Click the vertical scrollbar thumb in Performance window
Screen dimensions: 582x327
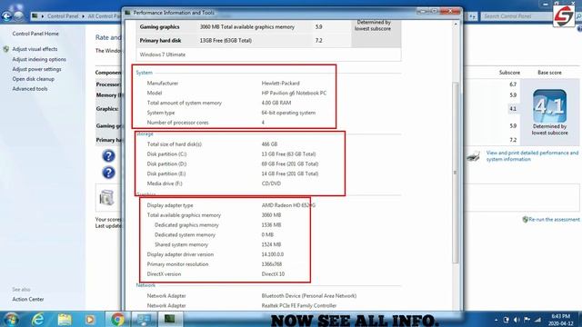click(x=456, y=173)
